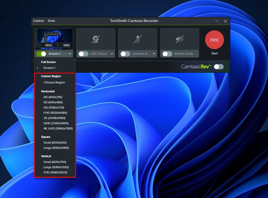Turn off the screen capture toggle
Viewport: 268px width, 198px height.
41,54
